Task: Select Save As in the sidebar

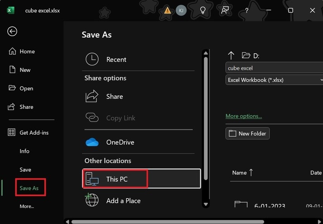Action: click(x=29, y=188)
